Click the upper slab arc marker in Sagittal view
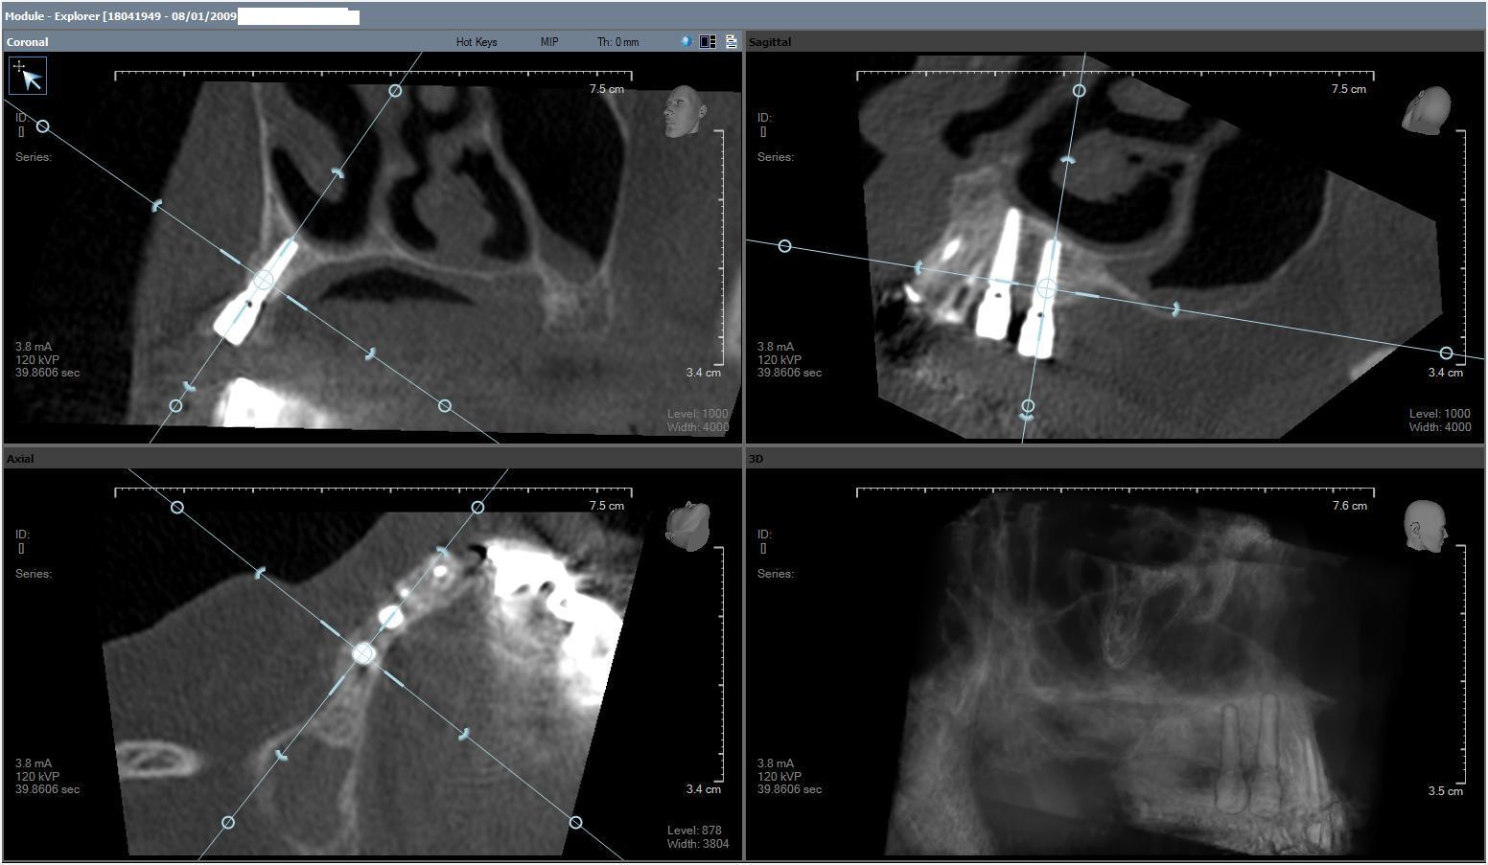 tap(1067, 160)
